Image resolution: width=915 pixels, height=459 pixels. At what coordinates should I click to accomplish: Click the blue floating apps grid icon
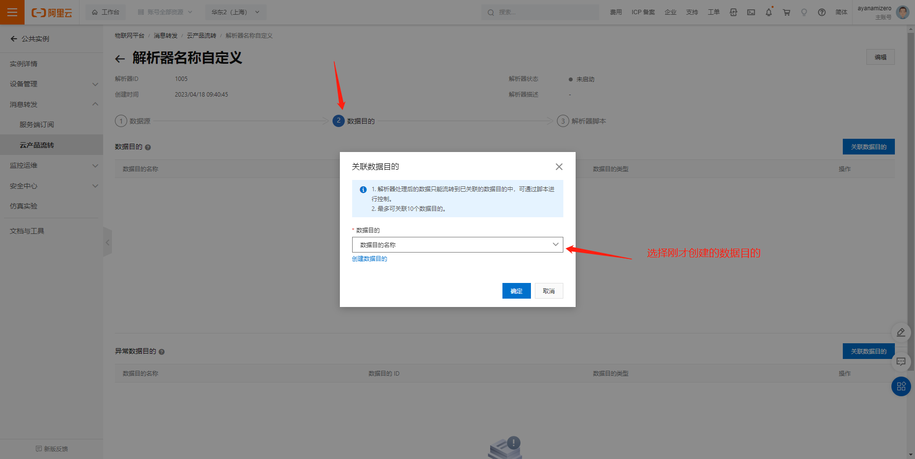tap(901, 386)
